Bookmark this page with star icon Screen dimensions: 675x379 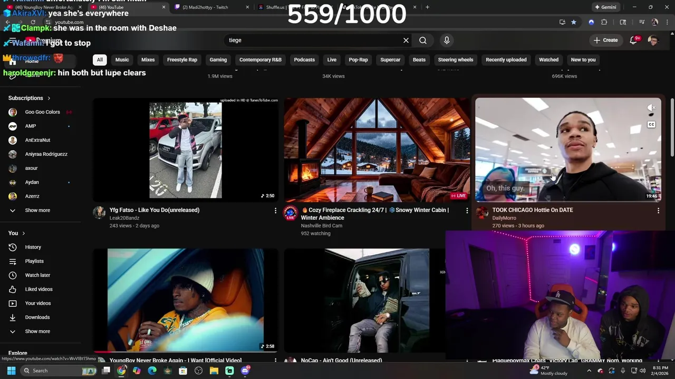[x=574, y=22]
